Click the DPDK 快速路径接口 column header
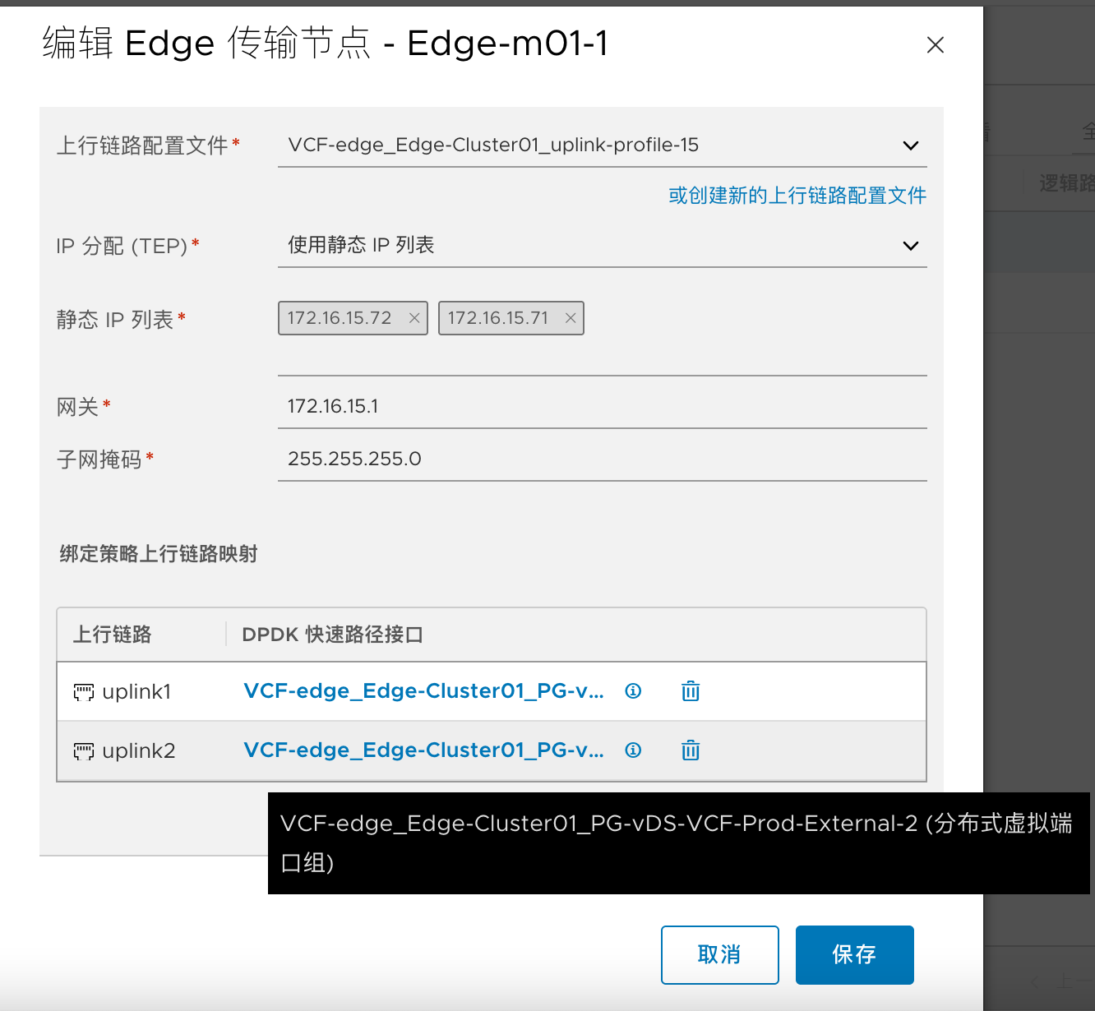Image resolution: width=1095 pixels, height=1011 pixels. tap(332, 635)
